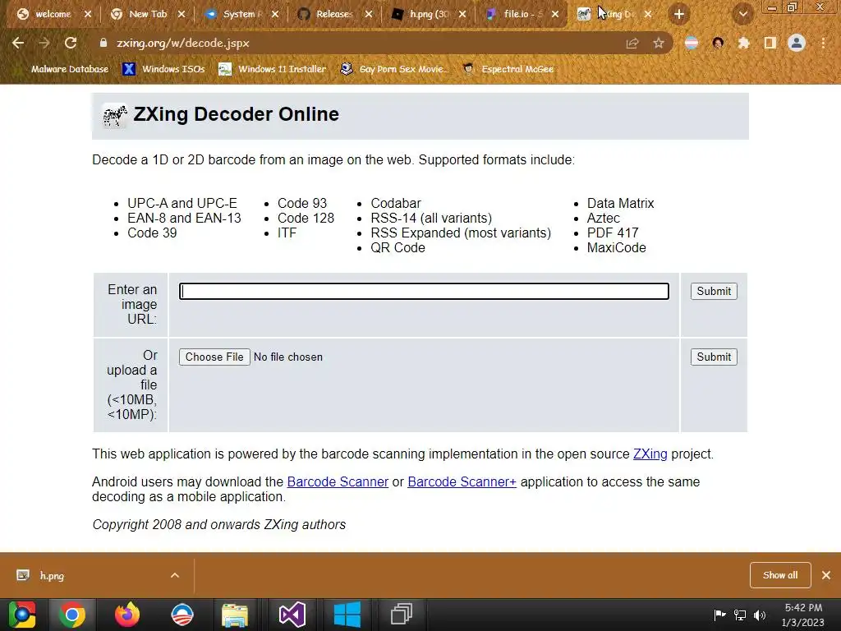Click Show all downloads
The width and height of the screenshot is (841, 631).
(780, 575)
